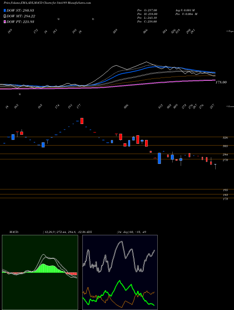Image resolution: width=234 pixels, height=310 pixels.
Task: Click the red candlestick at the price peak
Action: tap(82, 121)
